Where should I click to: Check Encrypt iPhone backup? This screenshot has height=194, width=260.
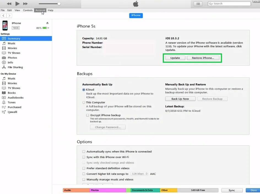(88, 115)
